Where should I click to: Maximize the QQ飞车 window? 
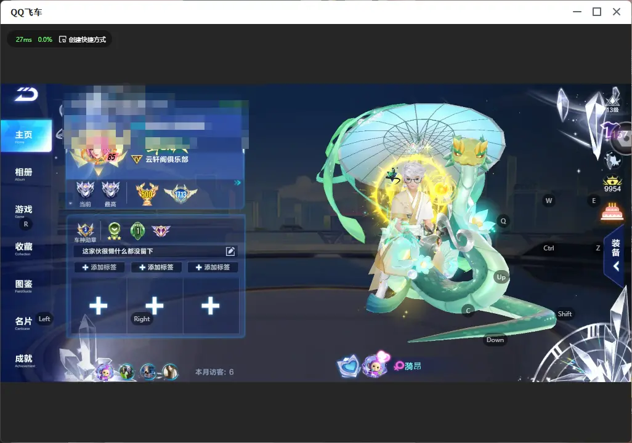pos(597,12)
